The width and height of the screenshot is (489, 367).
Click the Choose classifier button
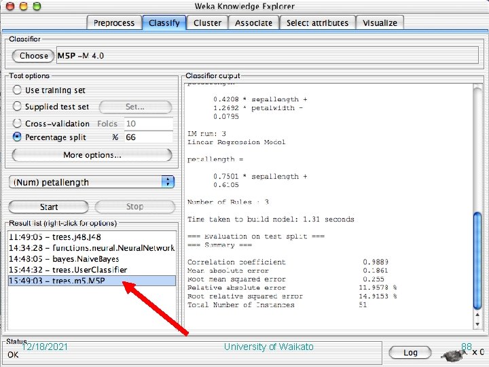tap(33, 56)
